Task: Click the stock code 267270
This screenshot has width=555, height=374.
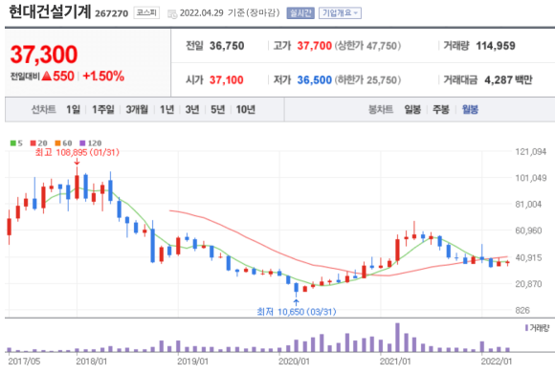Action: tap(112, 13)
